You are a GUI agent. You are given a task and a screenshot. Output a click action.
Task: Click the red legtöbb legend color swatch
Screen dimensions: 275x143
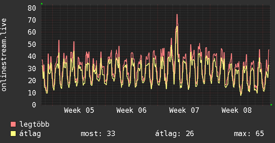pyautogui.click(x=13, y=125)
